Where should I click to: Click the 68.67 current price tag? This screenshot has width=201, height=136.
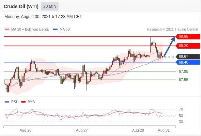pyautogui.click(x=188, y=56)
